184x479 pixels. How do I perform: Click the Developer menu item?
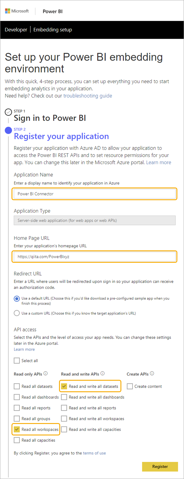pos(16,30)
